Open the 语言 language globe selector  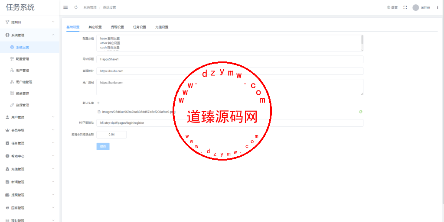tap(392, 7)
